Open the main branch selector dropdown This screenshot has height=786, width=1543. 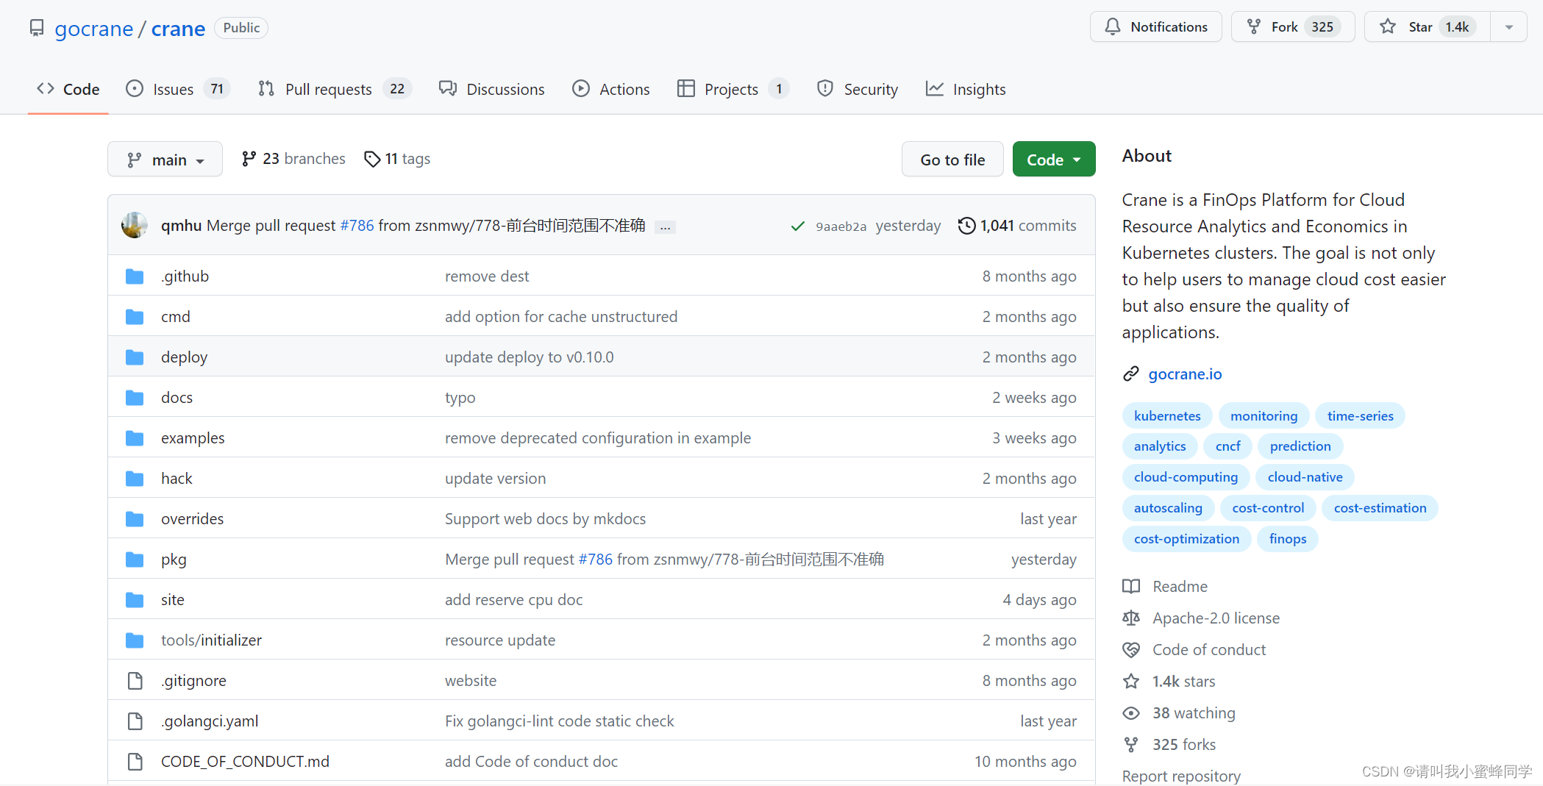(x=165, y=160)
